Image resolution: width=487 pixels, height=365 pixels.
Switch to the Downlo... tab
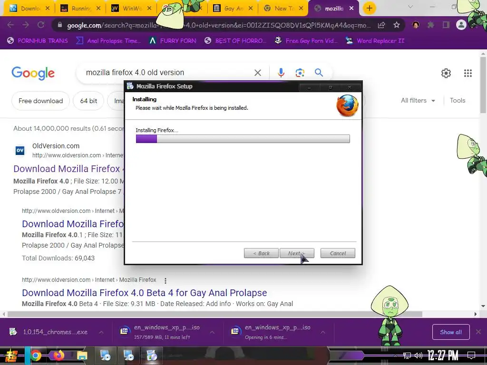coord(29,9)
